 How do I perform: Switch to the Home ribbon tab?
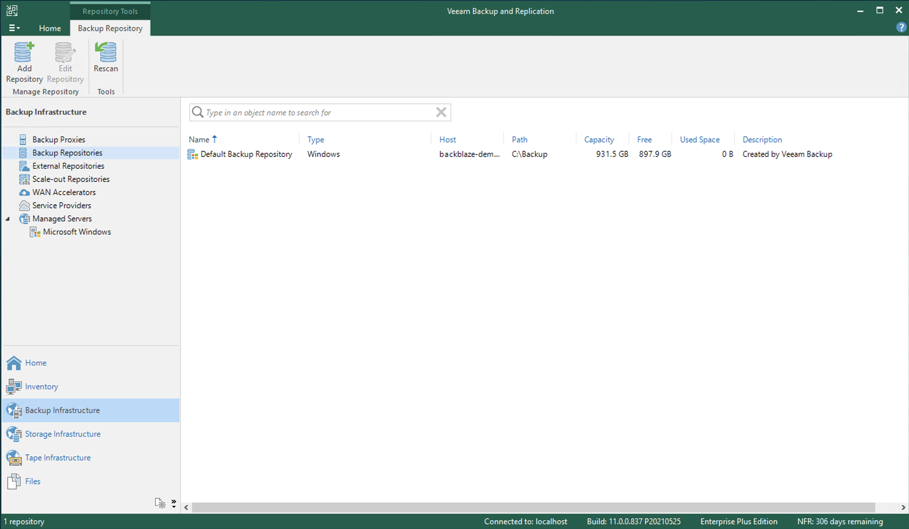(50, 28)
